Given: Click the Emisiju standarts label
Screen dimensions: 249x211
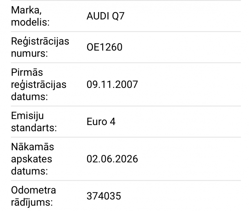Looking at the screenshot, I should click(34, 122).
